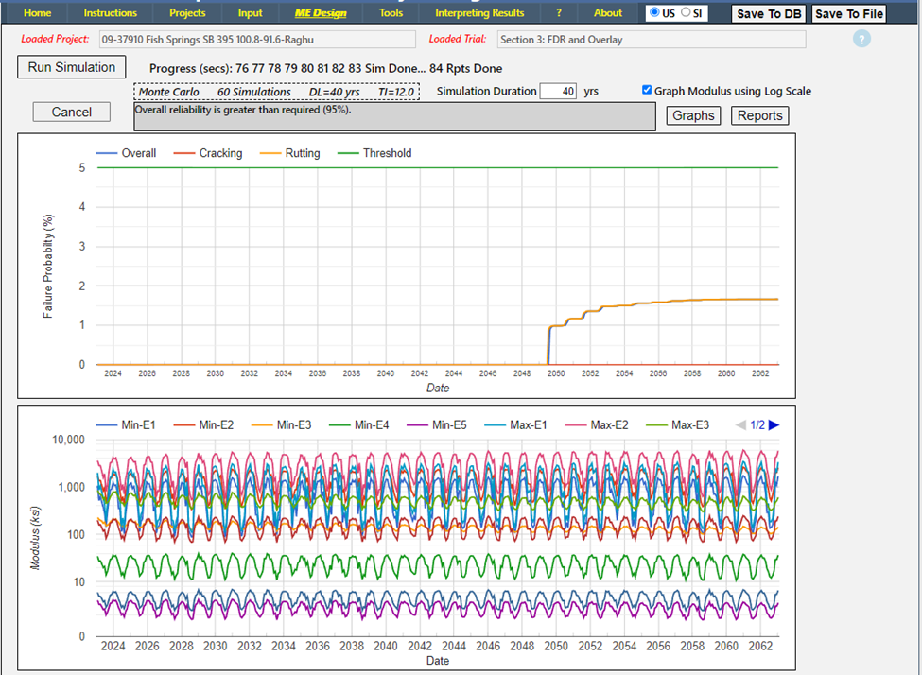Screen dimensions: 922x675
Task: Click the Run Simulation button
Action: coord(72,67)
